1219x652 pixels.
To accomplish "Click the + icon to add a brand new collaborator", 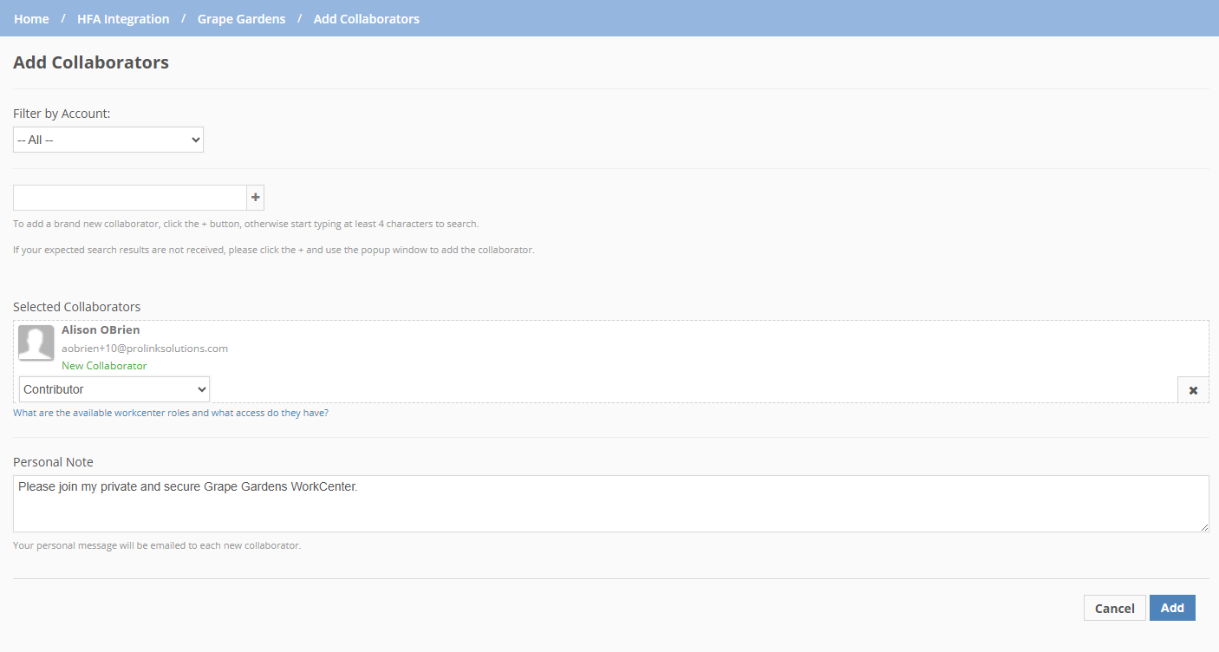I will tap(254, 197).
